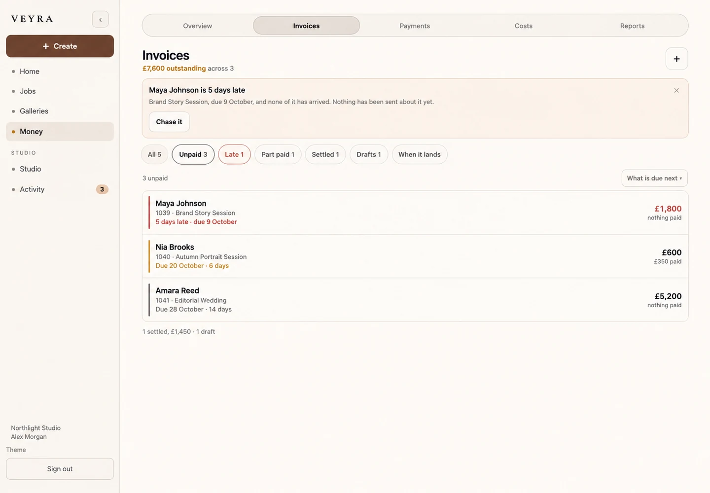Click the 3 unpaid count label
Image resolution: width=710 pixels, height=493 pixels.
tap(155, 178)
